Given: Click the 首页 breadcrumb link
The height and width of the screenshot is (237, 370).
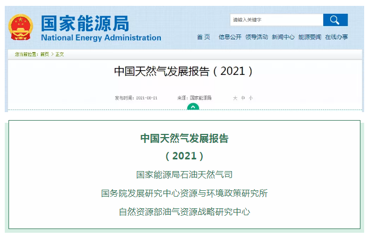Looking at the screenshot, I should click(45, 54).
